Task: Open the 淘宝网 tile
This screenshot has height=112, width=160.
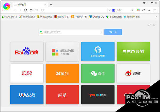Action: click(62, 73)
